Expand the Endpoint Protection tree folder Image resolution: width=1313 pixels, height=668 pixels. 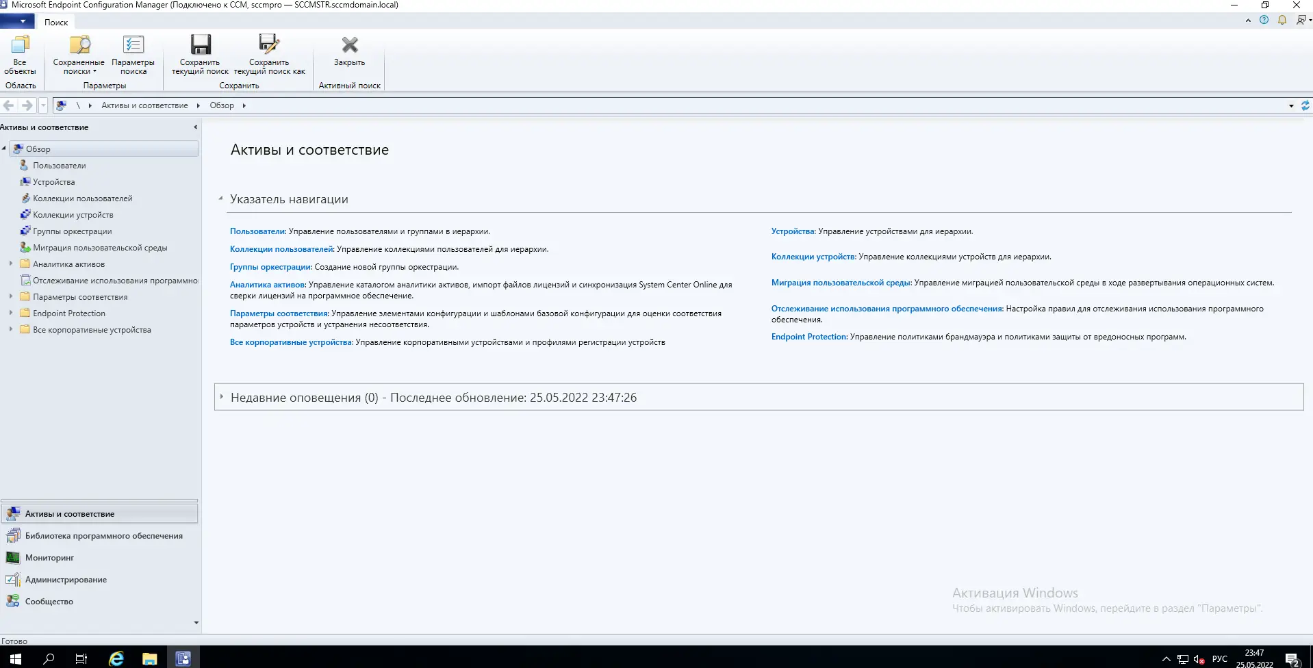point(10,313)
